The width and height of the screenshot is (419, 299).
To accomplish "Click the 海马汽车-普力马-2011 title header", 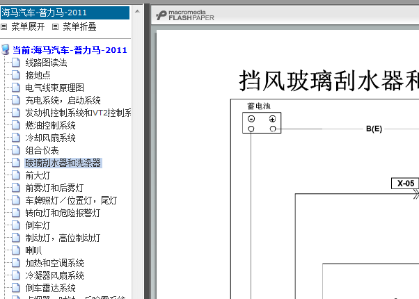I will (65, 13).
